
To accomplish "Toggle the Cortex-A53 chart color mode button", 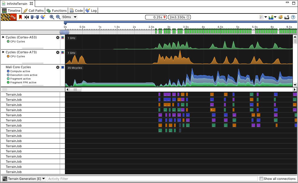I will coord(63,38).
